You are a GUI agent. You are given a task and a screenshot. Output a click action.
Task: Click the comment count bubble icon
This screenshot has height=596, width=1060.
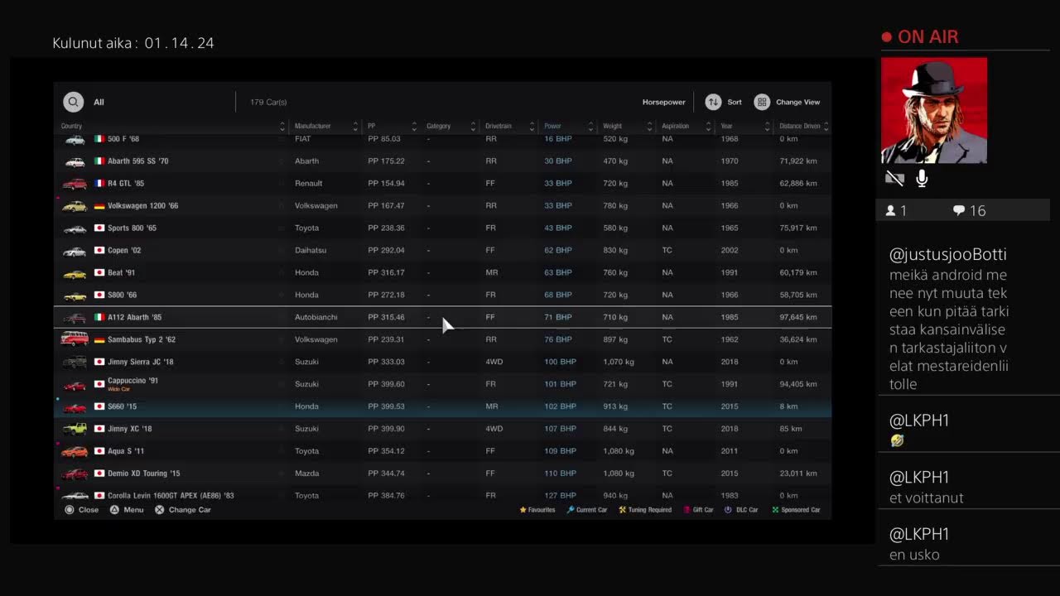959,211
